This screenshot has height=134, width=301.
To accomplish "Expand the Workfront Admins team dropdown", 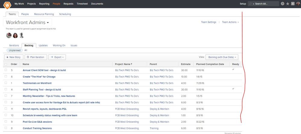I will (27, 23).
